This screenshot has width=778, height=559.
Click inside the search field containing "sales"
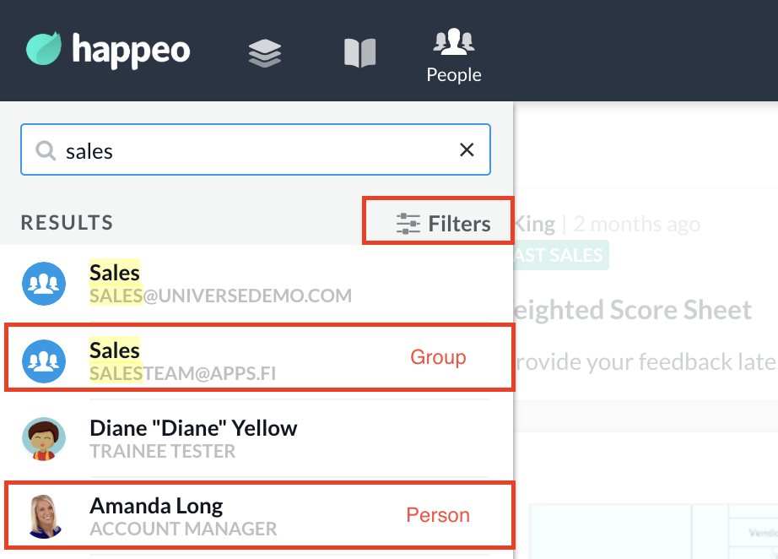pos(253,150)
